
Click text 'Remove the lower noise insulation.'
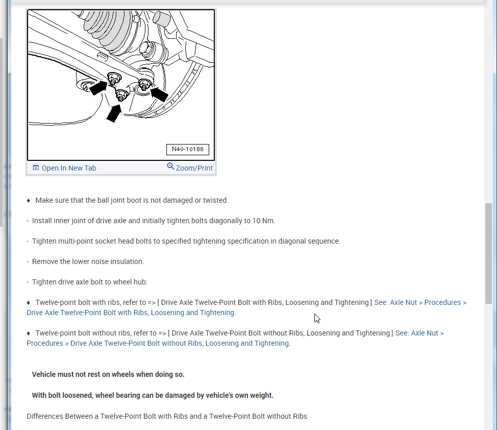[x=88, y=261]
